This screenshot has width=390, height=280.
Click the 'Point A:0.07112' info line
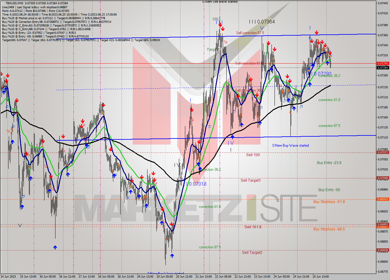click(35, 11)
